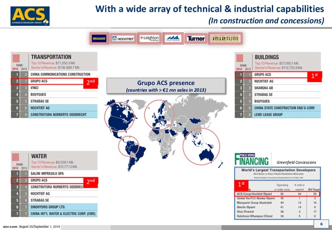Select the Dragados logo
The height and width of the screenshot is (230, 332).
click(99, 39)
